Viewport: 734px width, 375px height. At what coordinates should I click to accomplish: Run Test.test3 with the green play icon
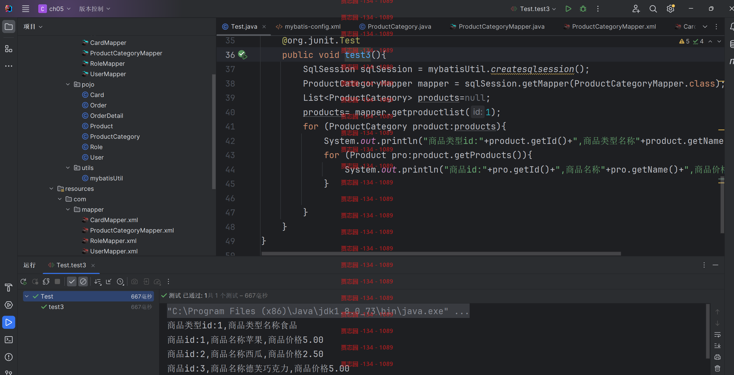click(x=568, y=9)
